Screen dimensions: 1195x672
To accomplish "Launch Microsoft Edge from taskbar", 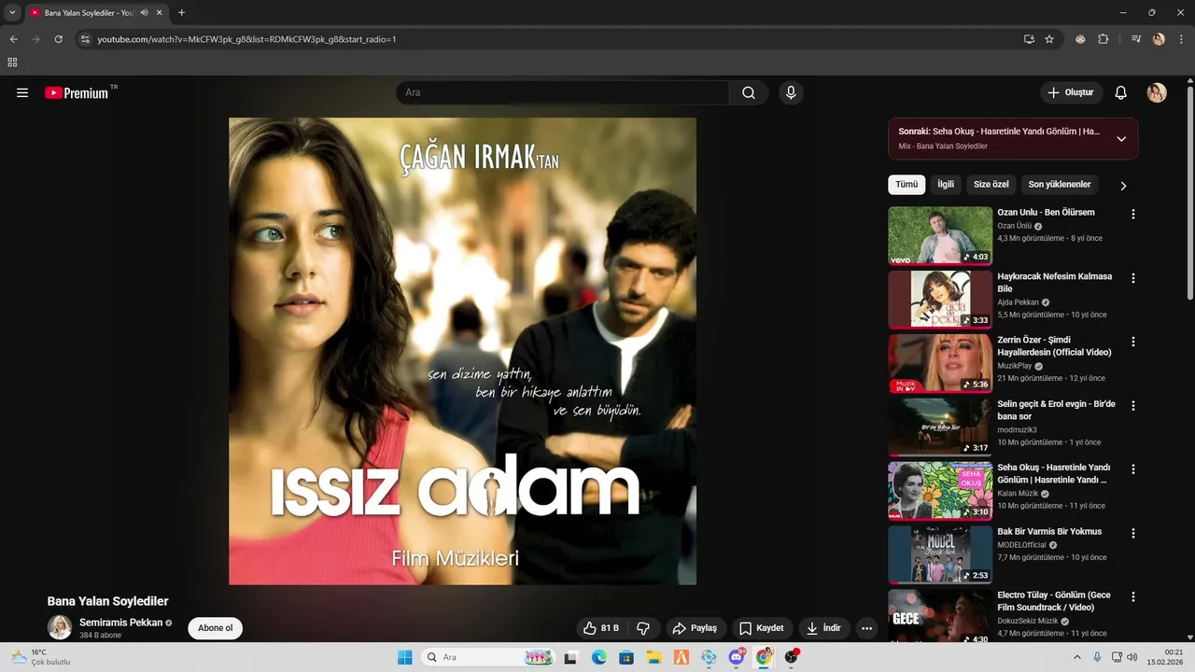I will click(x=598, y=657).
